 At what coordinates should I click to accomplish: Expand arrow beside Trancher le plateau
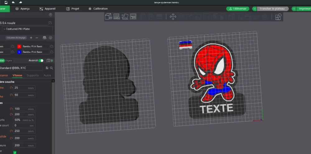click(254, 9)
